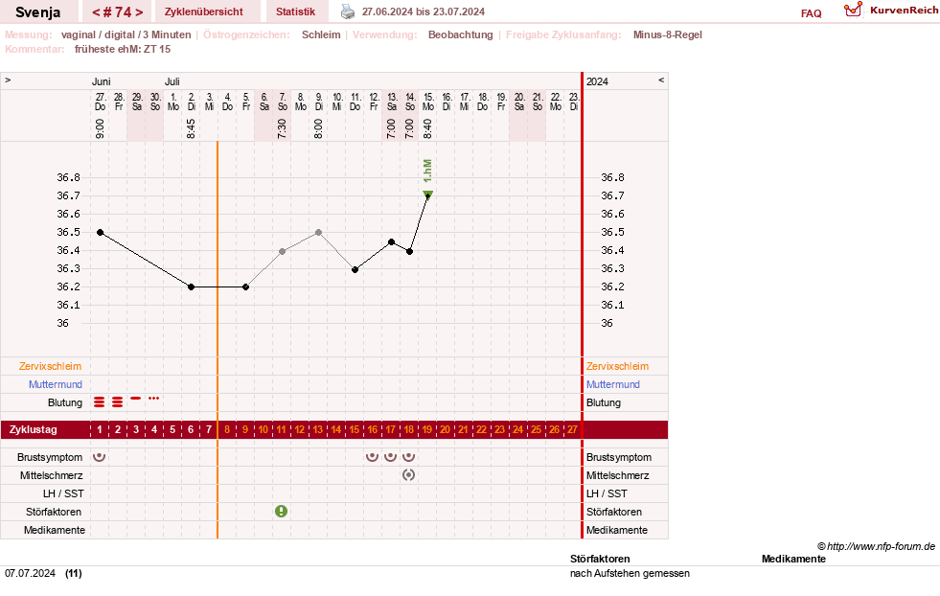
Task: Click temperature point 36.3 on July 11
Action: [x=355, y=270]
